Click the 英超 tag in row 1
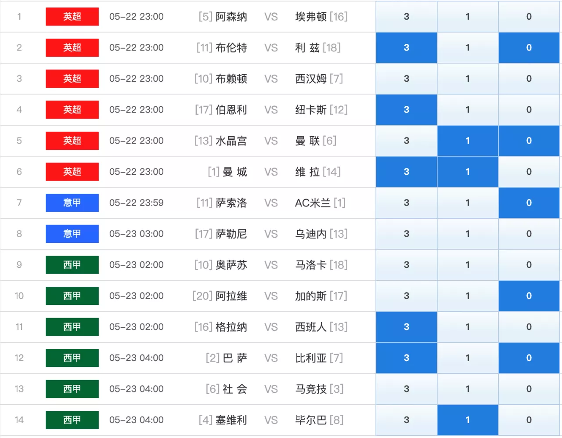 pyautogui.click(x=72, y=17)
